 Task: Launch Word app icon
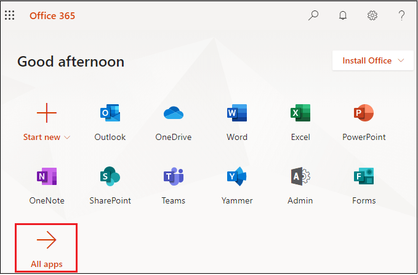pos(237,113)
